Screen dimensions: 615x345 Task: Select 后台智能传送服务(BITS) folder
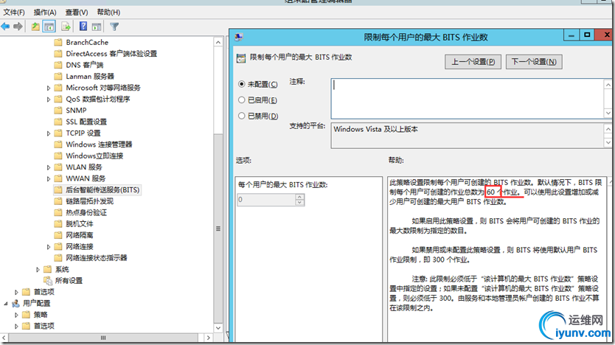click(97, 189)
